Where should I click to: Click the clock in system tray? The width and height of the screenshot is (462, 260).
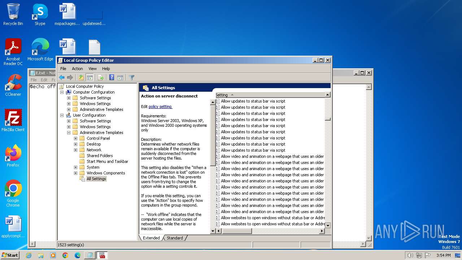point(443,255)
